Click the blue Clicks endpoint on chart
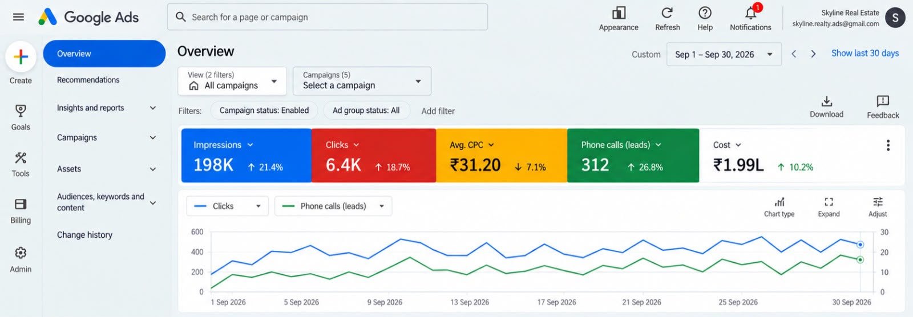This screenshot has width=913, height=317. pos(860,245)
